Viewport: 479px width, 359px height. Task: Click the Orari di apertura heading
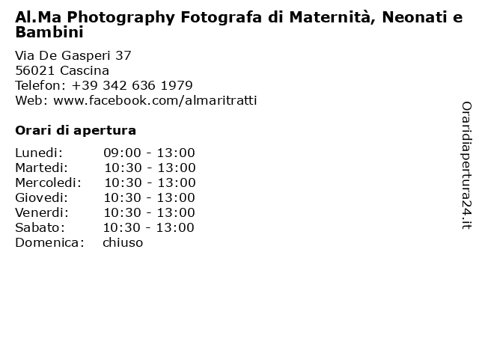pyautogui.click(x=76, y=131)
